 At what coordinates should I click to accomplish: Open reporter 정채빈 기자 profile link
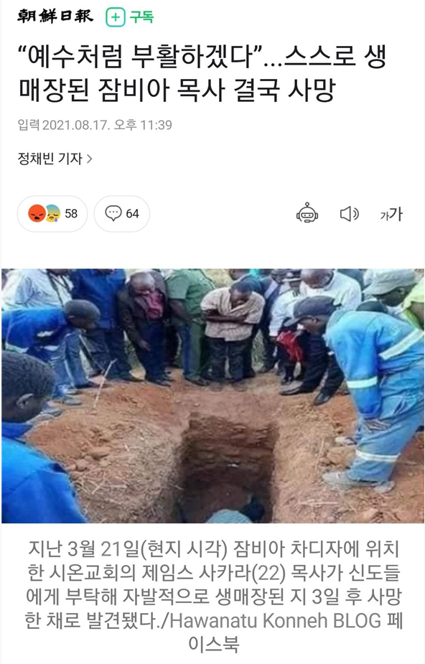[50, 159]
